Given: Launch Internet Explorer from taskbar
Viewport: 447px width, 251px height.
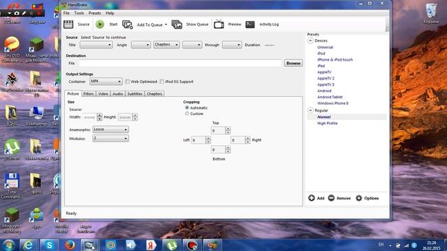Looking at the screenshot, I should (x=28, y=245).
